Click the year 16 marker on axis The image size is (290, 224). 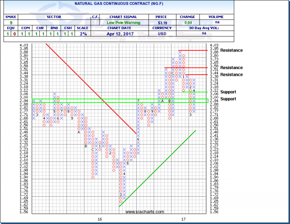pos(100,219)
